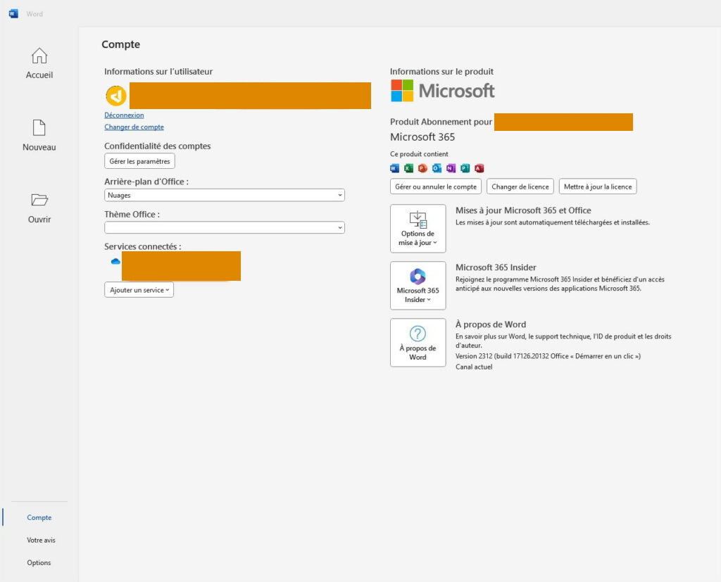The image size is (721, 582).
Task: Click the Version 2312 build text
Action: click(x=548, y=356)
